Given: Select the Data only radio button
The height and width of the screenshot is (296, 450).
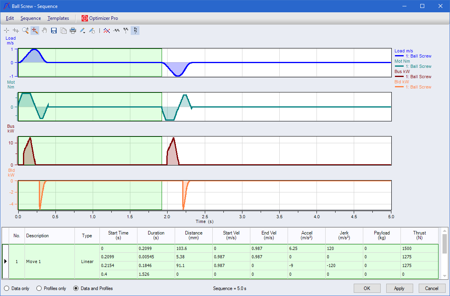Looking at the screenshot, I should (x=7, y=288).
